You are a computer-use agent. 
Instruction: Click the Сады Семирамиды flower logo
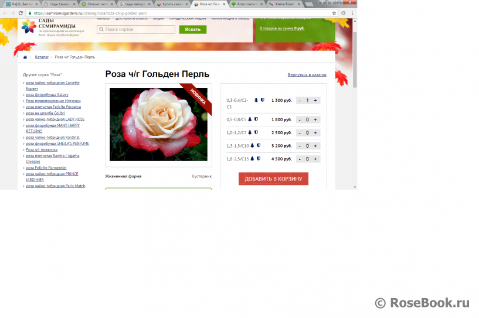[x=29, y=26]
